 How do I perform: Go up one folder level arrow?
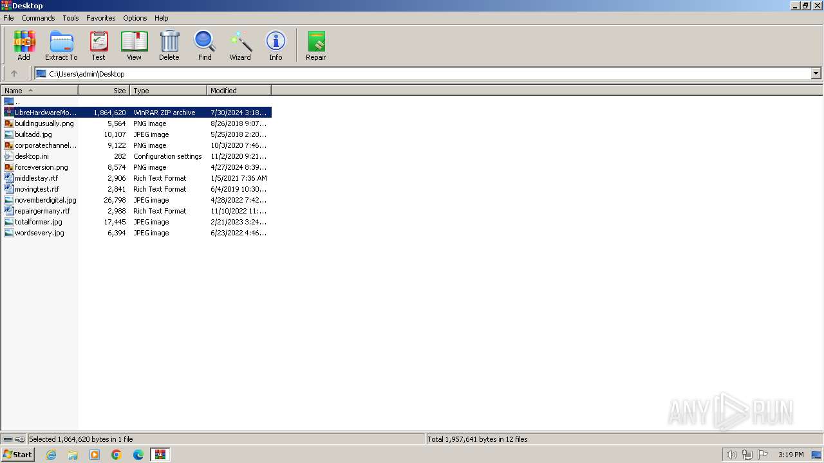14,73
